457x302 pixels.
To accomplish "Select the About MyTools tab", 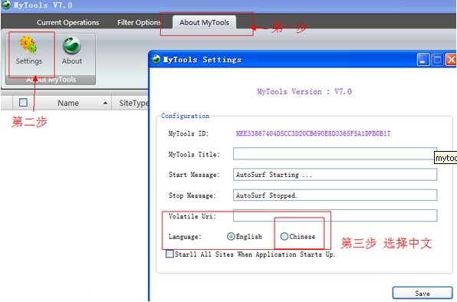I will tap(204, 22).
